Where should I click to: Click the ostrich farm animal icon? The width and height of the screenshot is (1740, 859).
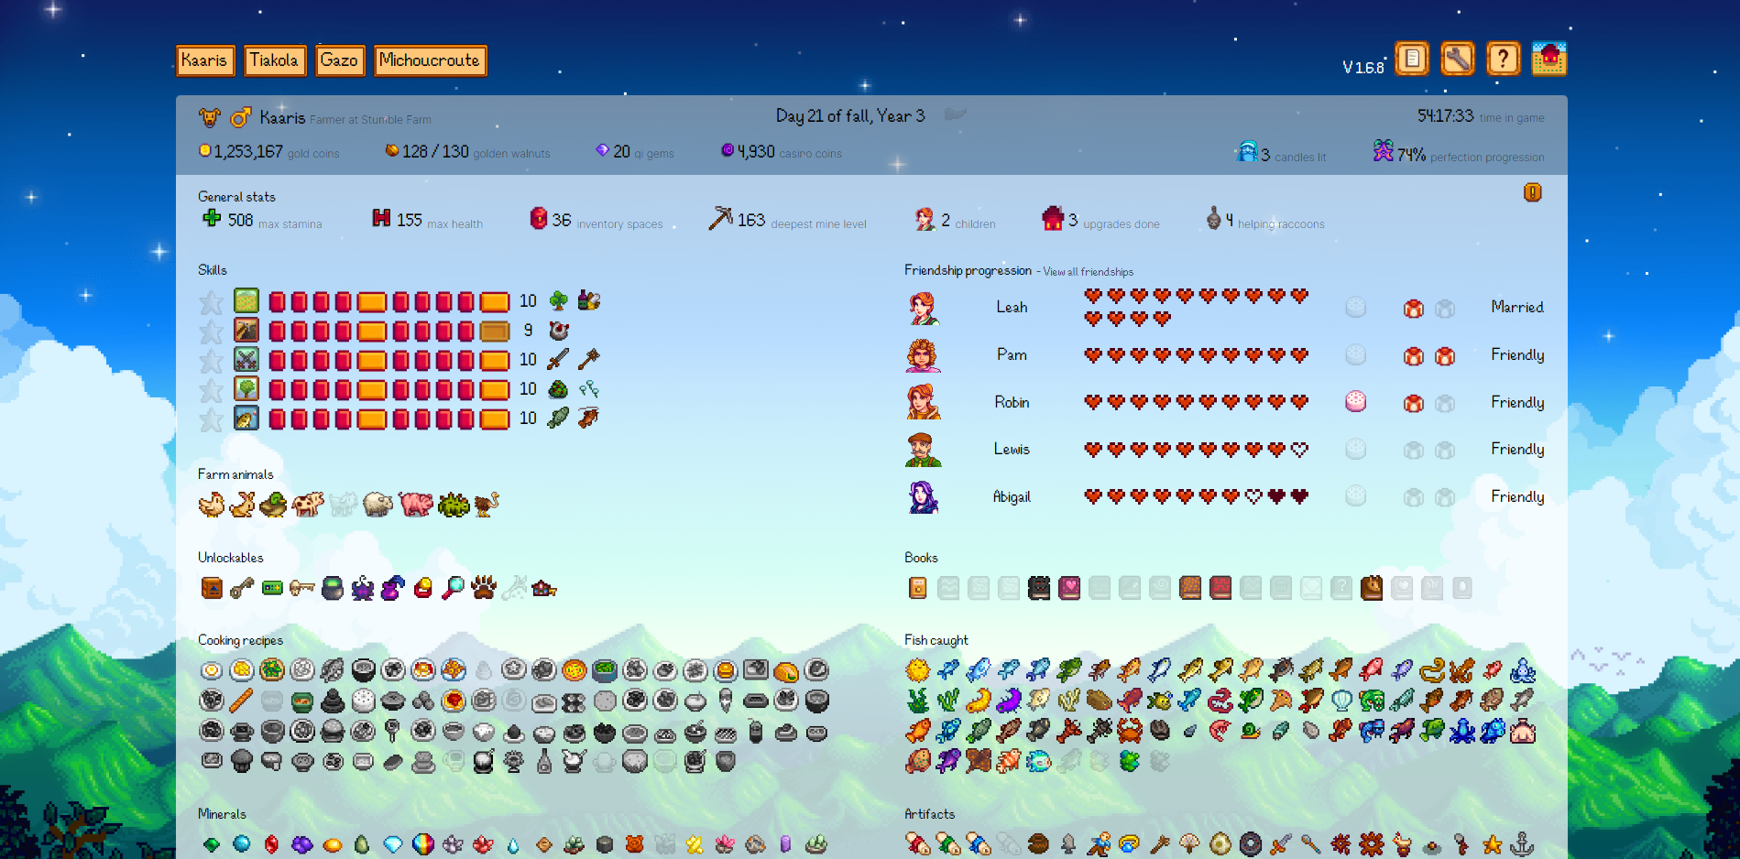pyautogui.click(x=487, y=505)
